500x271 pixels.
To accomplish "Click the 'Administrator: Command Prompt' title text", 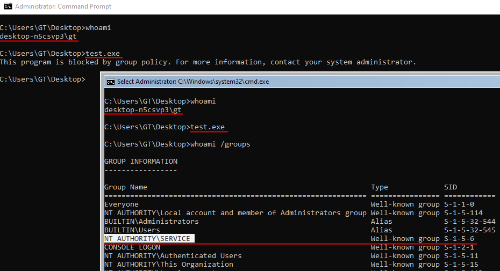I will (63, 6).
